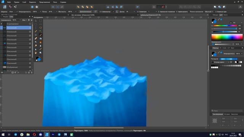Click the first overlapping-circles icon at toolbar right

215,7
